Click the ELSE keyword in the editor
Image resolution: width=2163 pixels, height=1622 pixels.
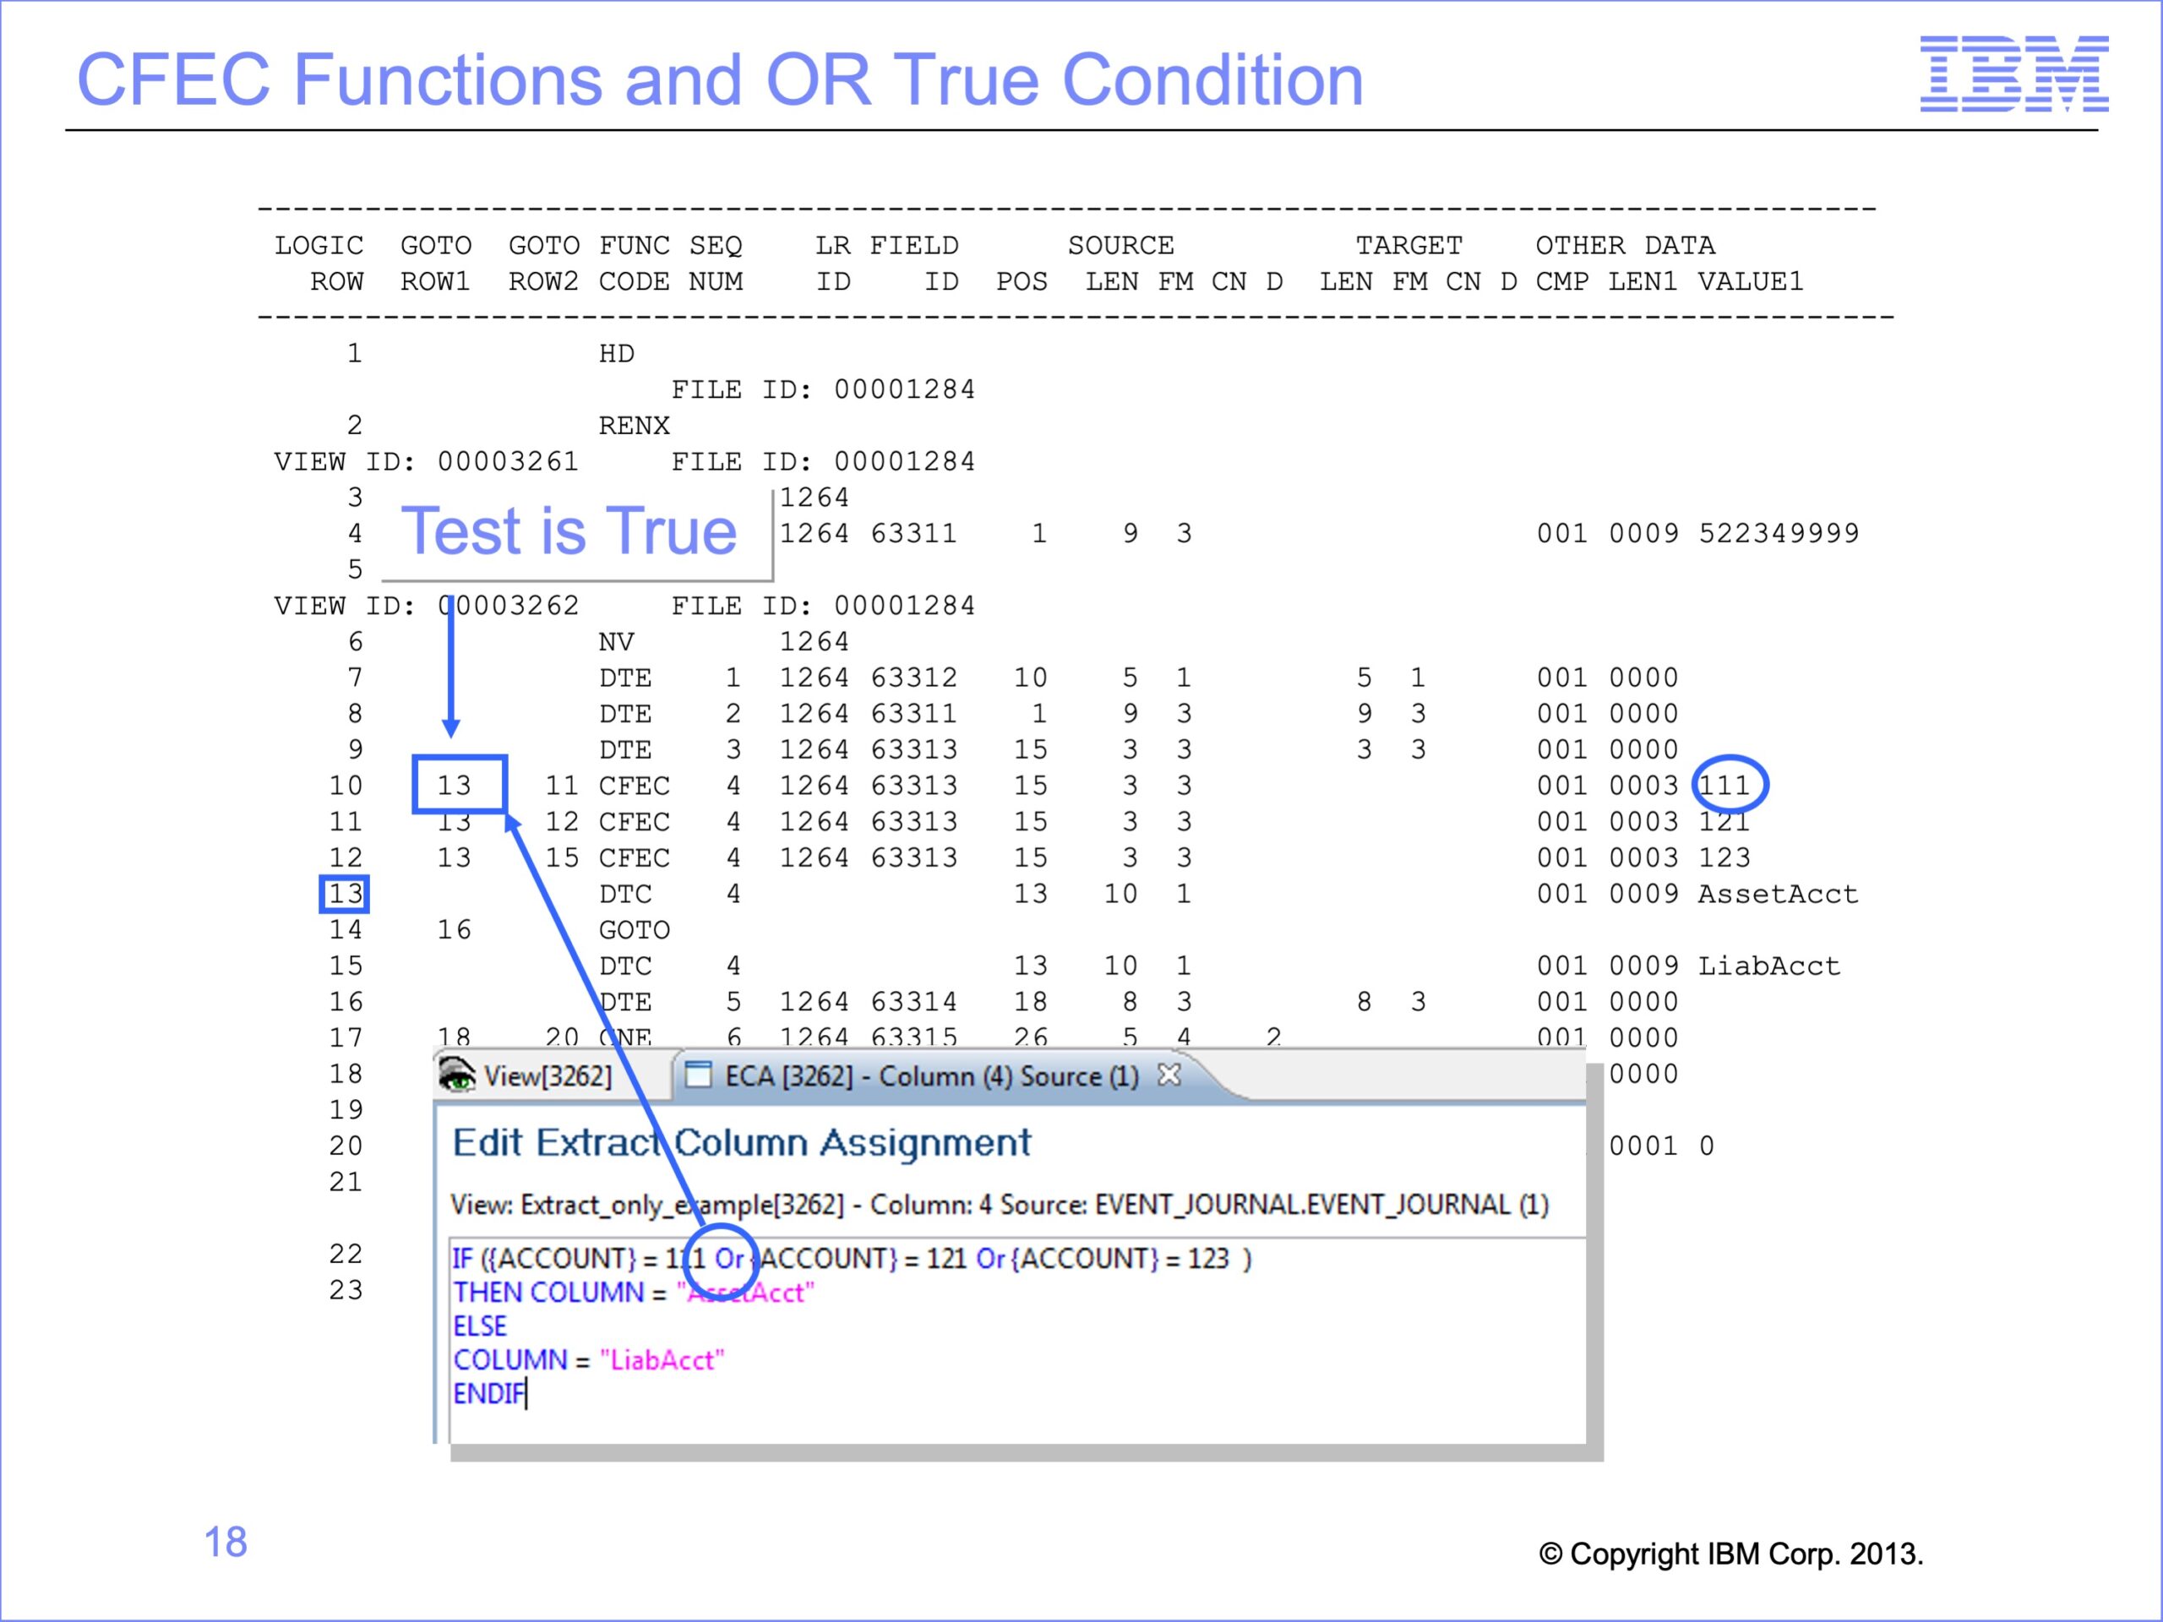point(480,1325)
